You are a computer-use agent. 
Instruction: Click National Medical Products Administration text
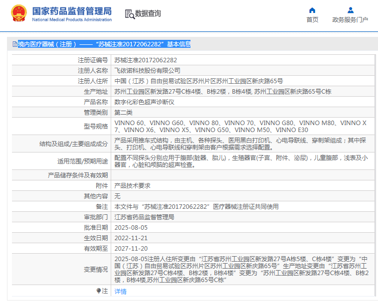pos(72,20)
